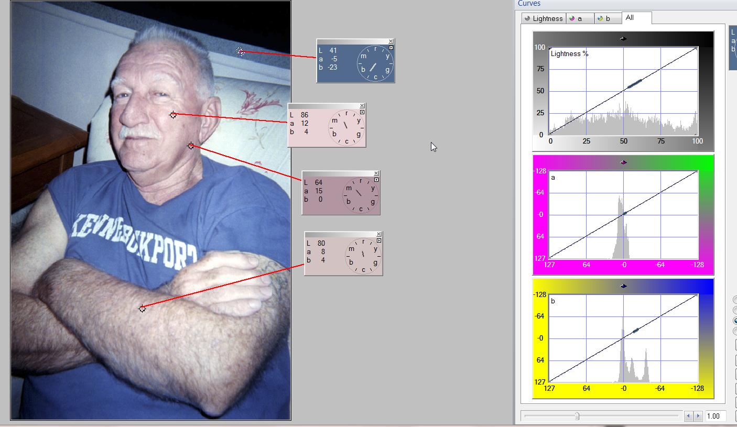Close the L 86 color sample readout
Image resolution: width=737 pixels, height=427 pixels.
[x=362, y=106]
